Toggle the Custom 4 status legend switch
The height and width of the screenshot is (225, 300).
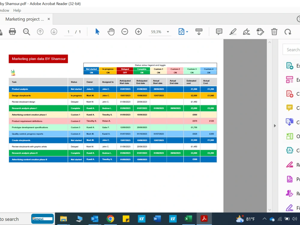(208, 72)
